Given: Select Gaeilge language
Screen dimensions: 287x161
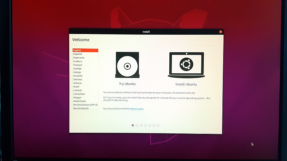Looking at the screenshot, I should [85, 69].
